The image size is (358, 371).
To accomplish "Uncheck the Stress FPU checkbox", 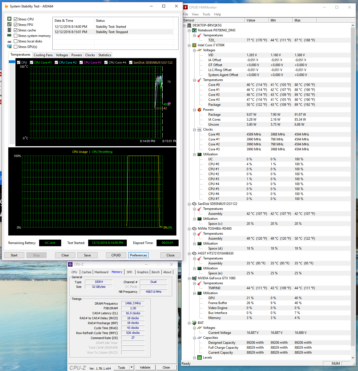I will tap(16, 25).
